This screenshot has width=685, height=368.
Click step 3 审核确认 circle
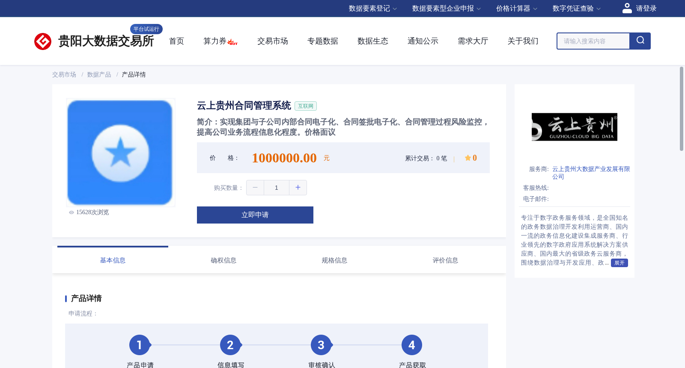tap(321, 345)
